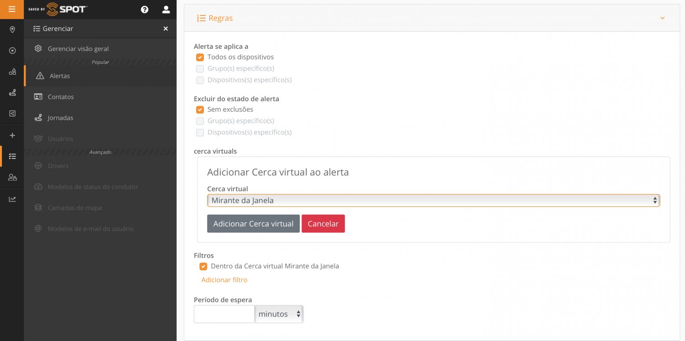Open the Cerca virtual dropdown
Screen dimensions: 685x341
(433, 201)
